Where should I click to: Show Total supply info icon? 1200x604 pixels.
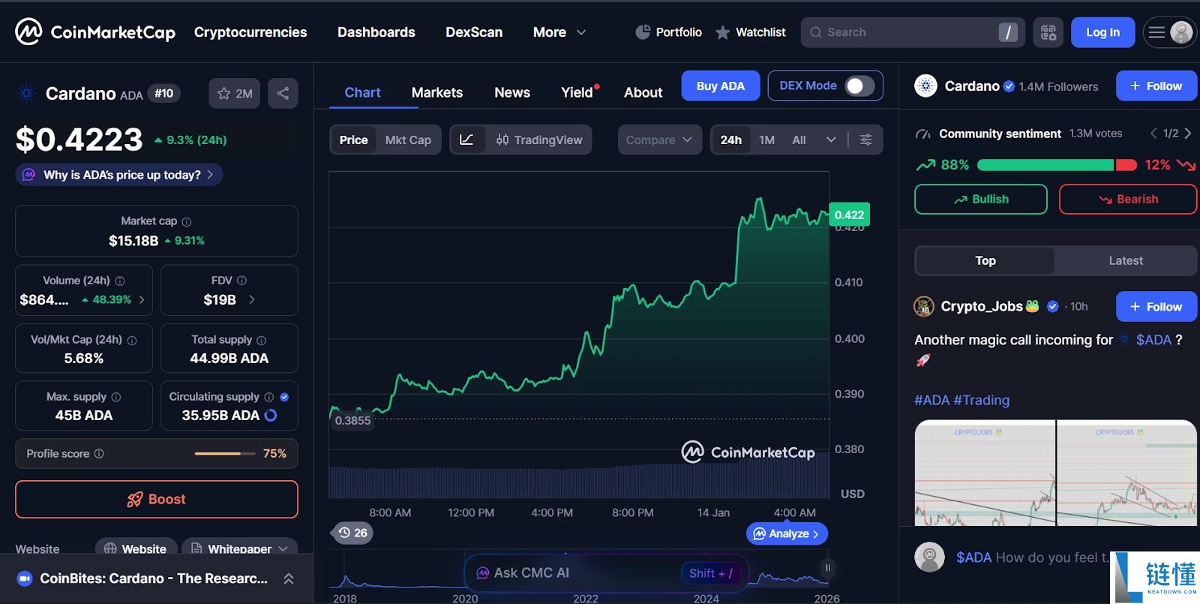coord(261,340)
